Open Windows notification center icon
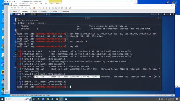This screenshot has height=101, width=180. coord(177,99)
